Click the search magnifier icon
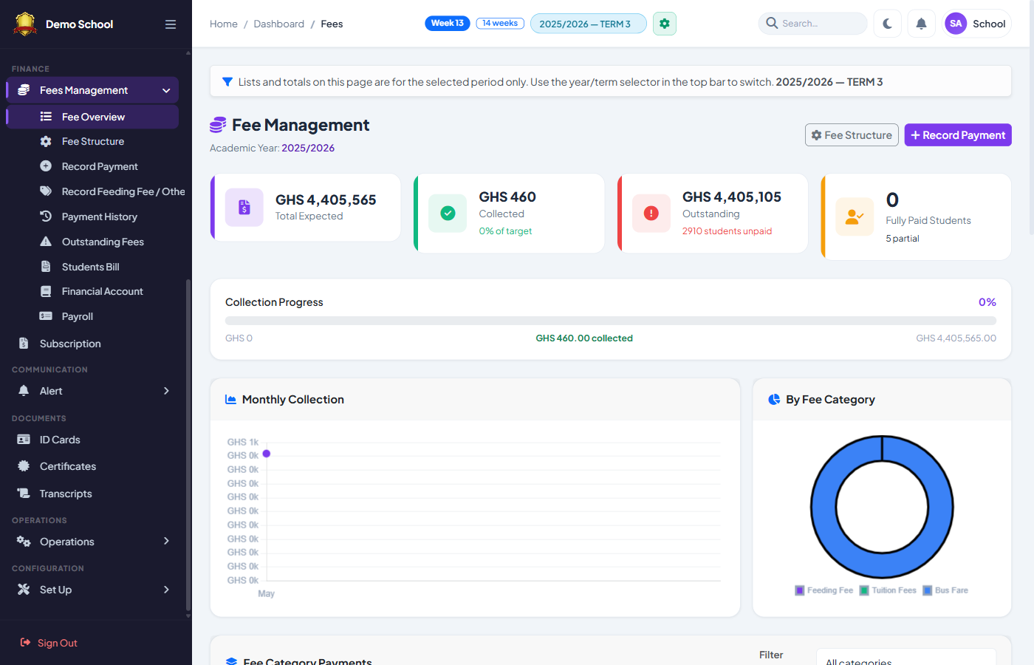The height and width of the screenshot is (665, 1034). (x=772, y=23)
